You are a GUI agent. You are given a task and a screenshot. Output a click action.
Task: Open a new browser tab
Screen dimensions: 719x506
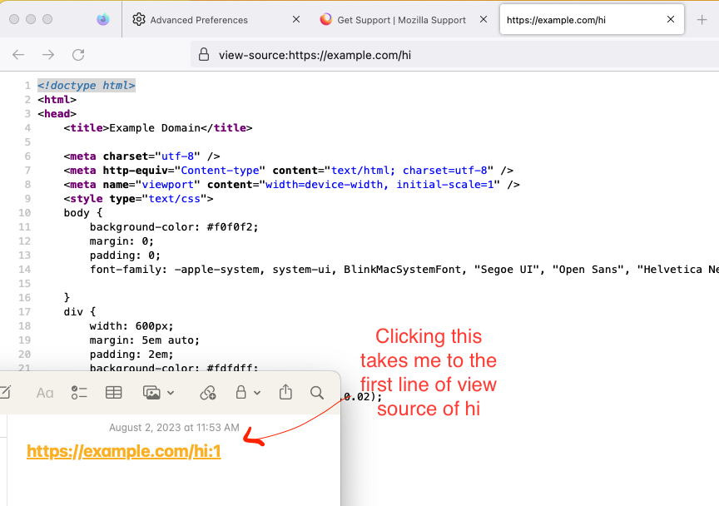(x=702, y=20)
